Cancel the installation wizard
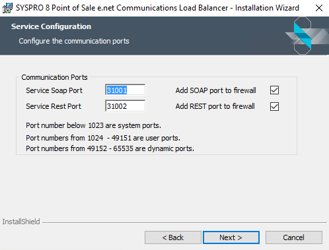 click(294, 237)
